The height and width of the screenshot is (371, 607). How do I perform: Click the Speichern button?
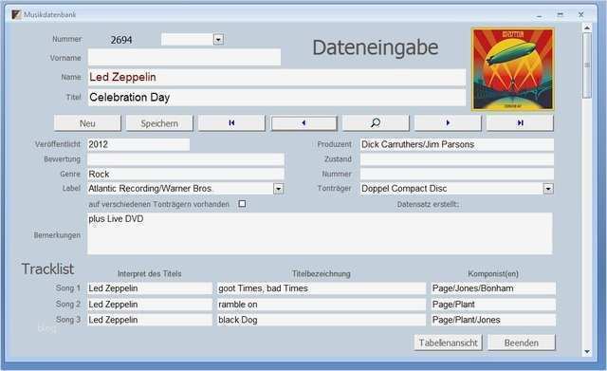159,123
